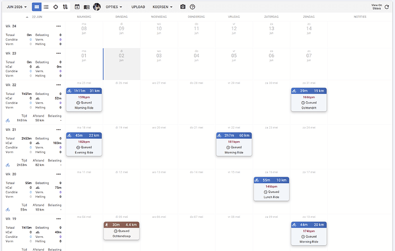This screenshot has width=395, height=251.
Task: Select the highlighted day 02 jun cell
Action: click(121, 64)
